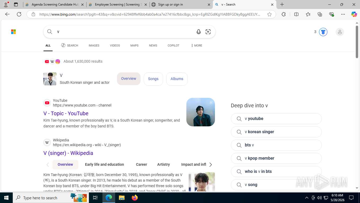Viewport: 360px width, 203px height.
Task: Open a new tab with plus button
Action: (282, 4)
